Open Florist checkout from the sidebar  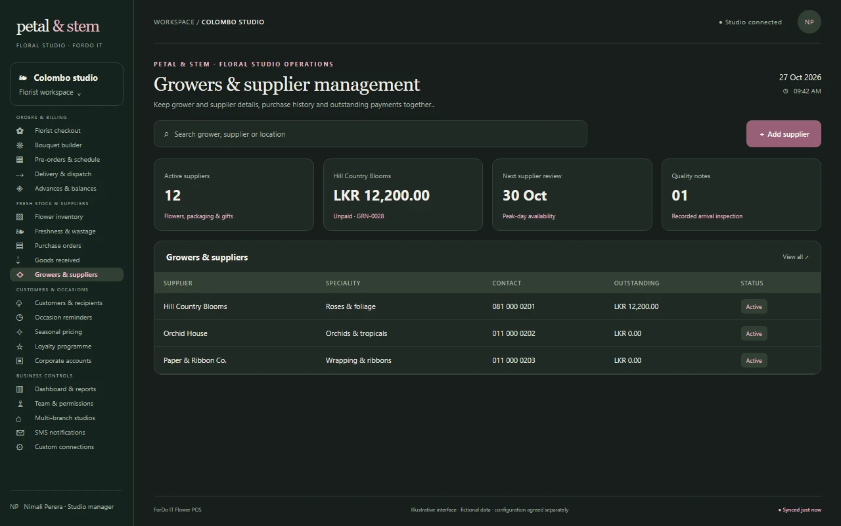66,131
